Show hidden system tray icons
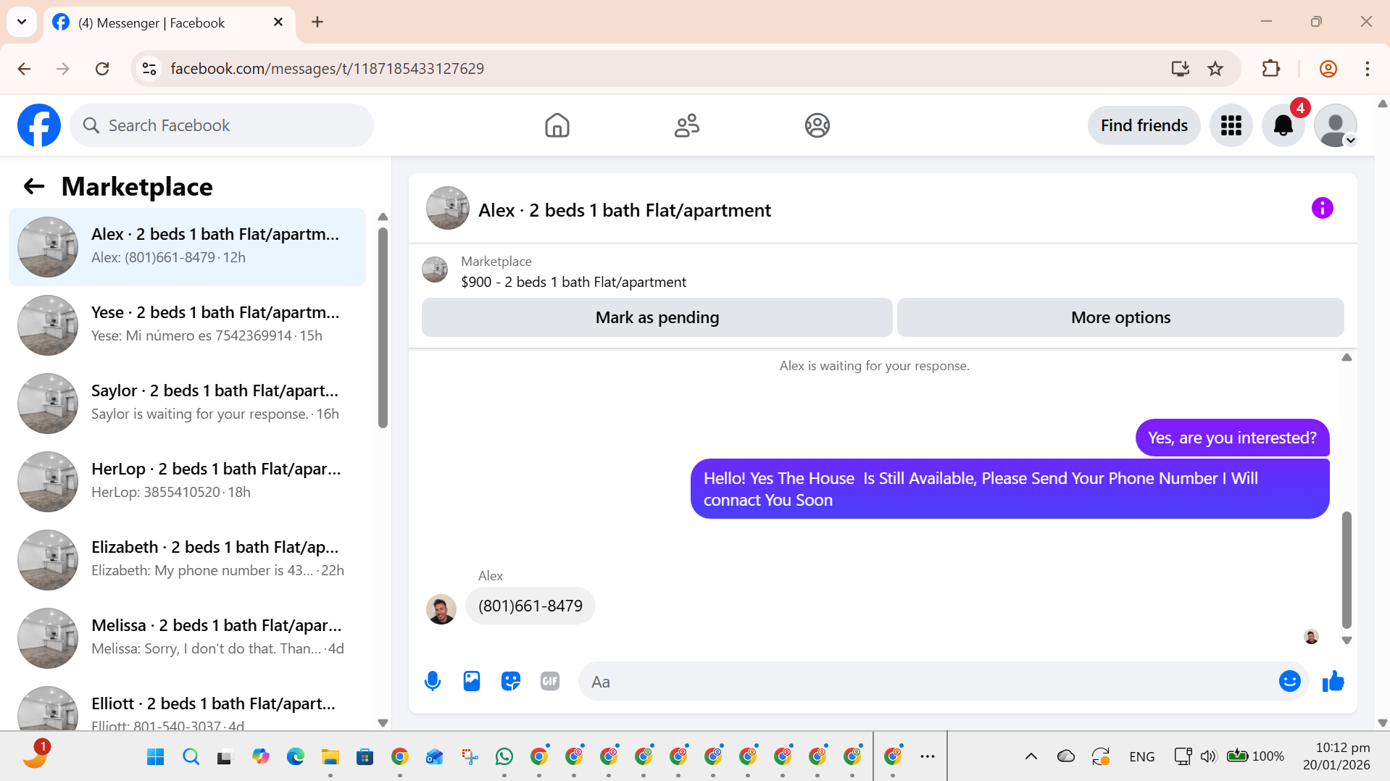 [1031, 756]
